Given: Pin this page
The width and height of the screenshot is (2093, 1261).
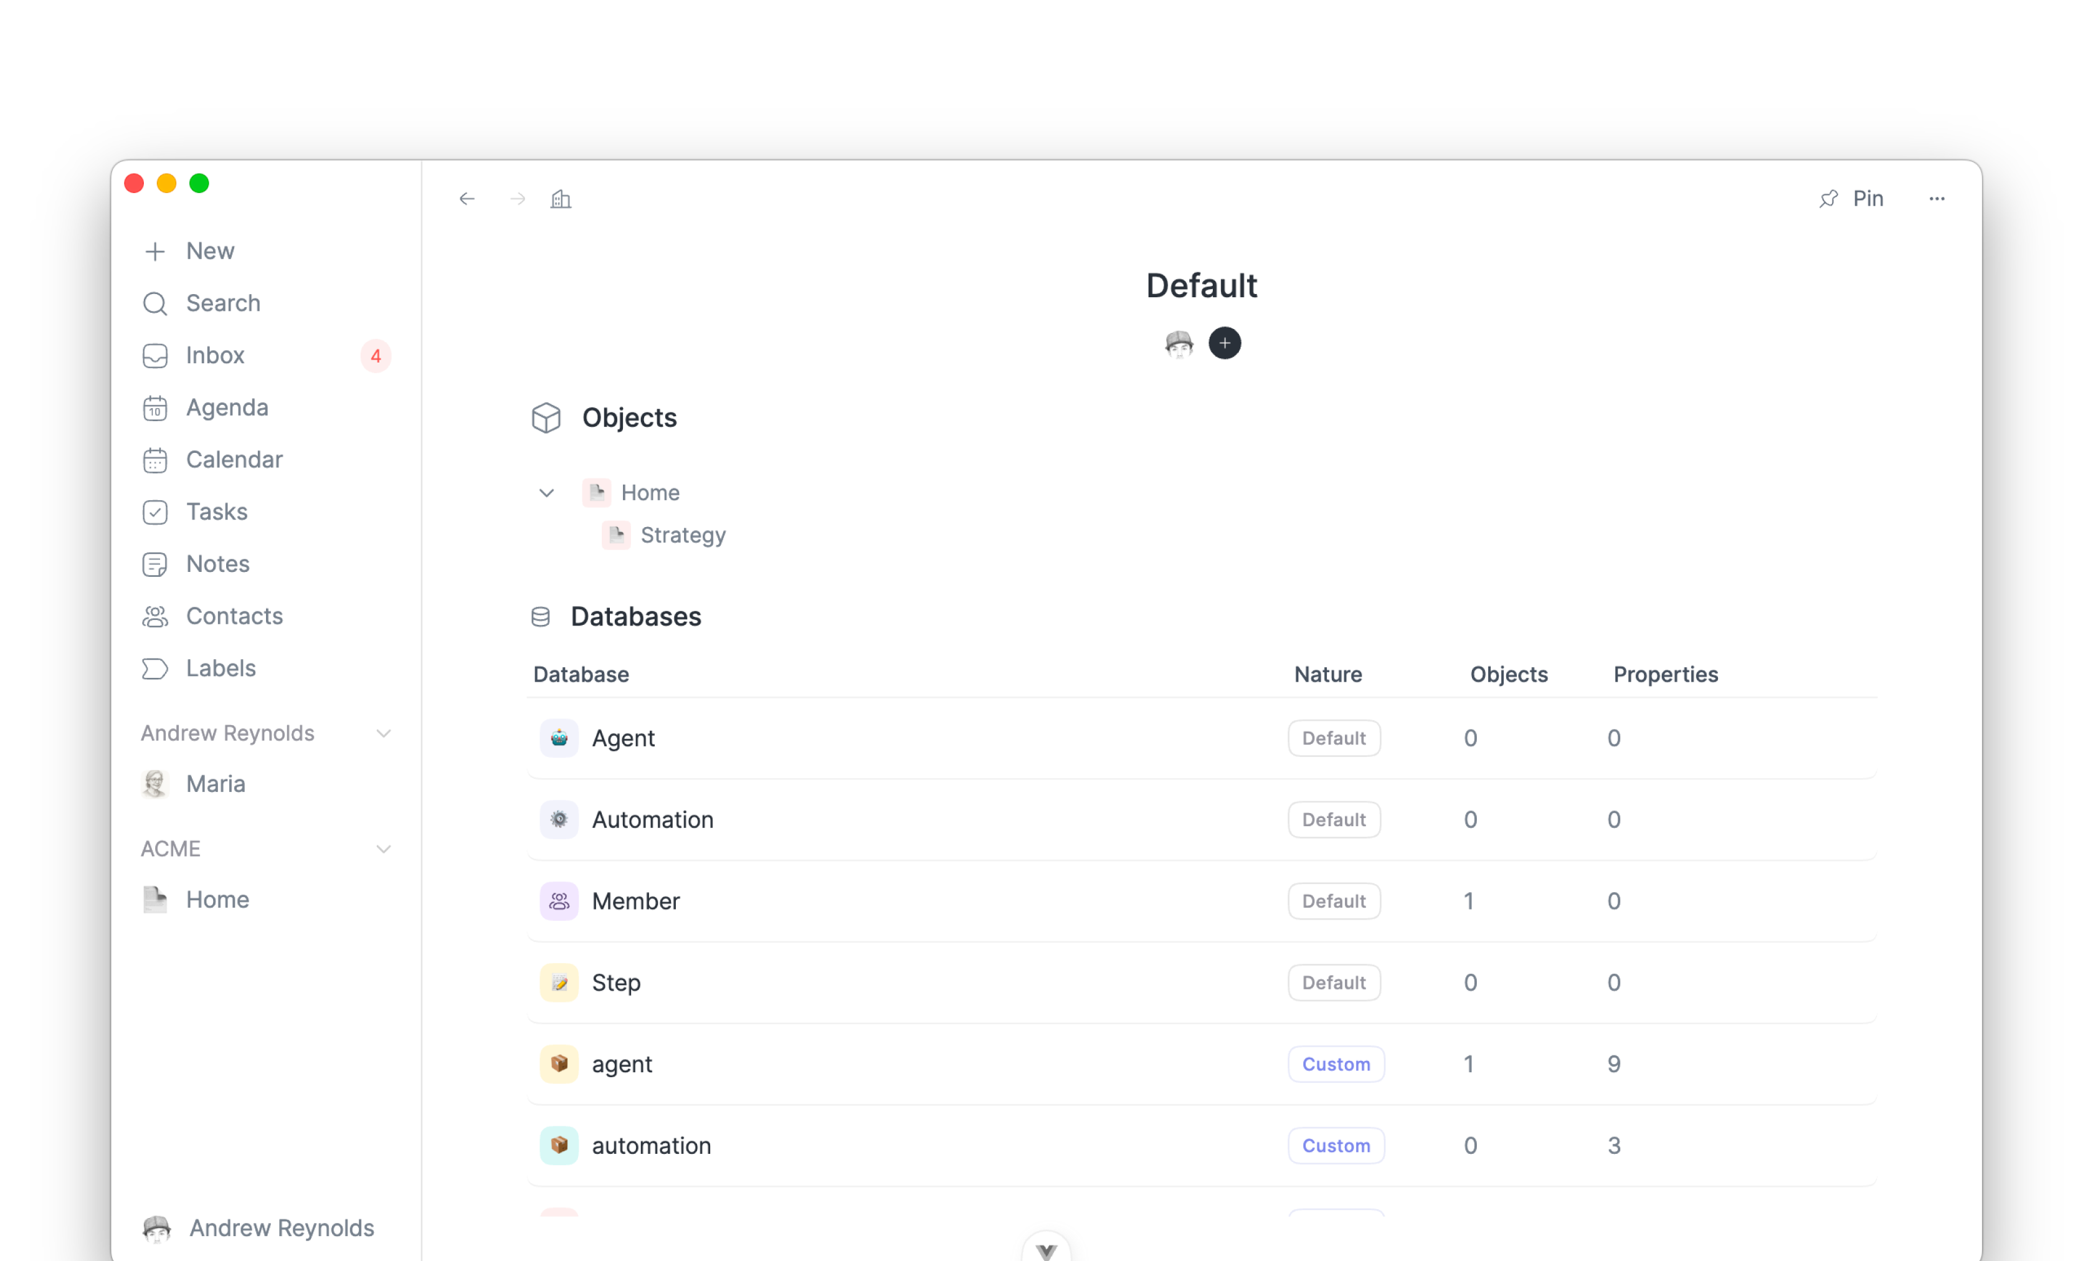Looking at the screenshot, I should 1852,199.
